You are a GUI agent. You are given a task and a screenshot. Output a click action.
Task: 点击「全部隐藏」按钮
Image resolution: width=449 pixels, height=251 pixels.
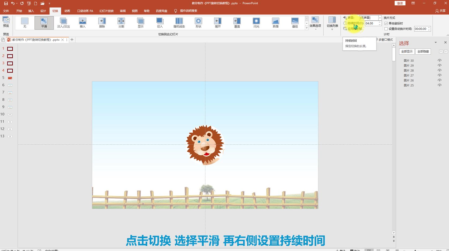[x=423, y=51]
